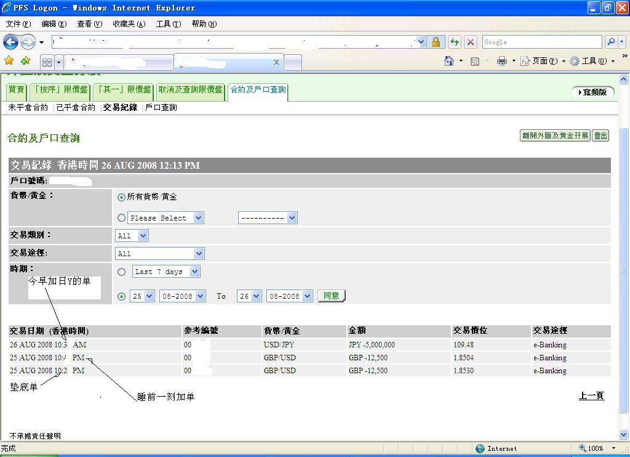Click the Refresh page icon
The width and height of the screenshot is (630, 457).
pyautogui.click(x=455, y=42)
